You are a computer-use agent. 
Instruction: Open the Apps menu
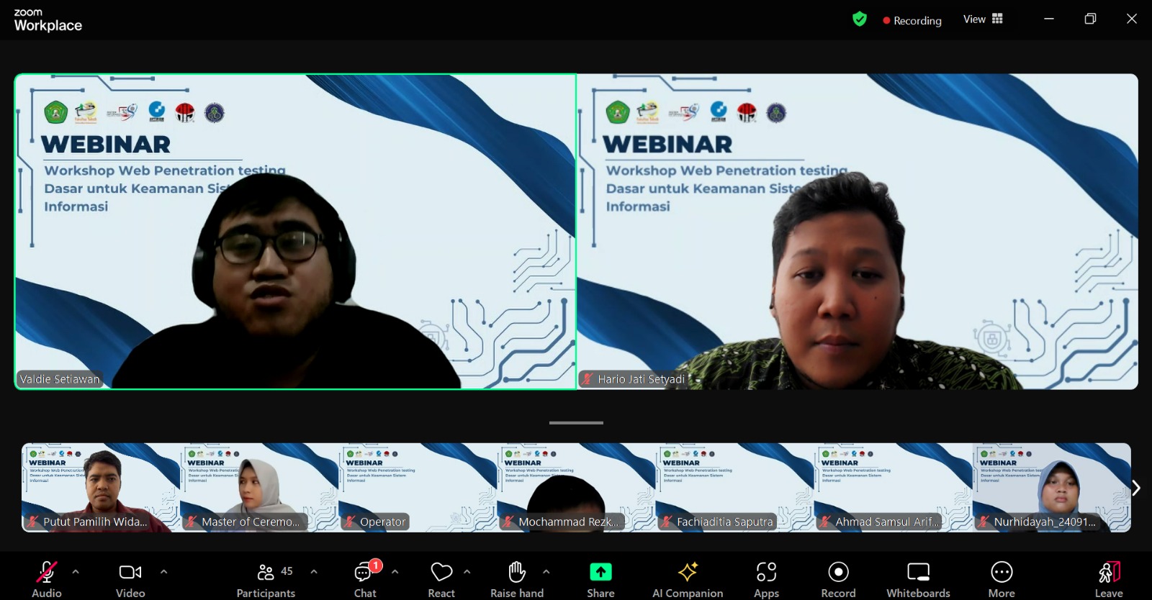(766, 578)
